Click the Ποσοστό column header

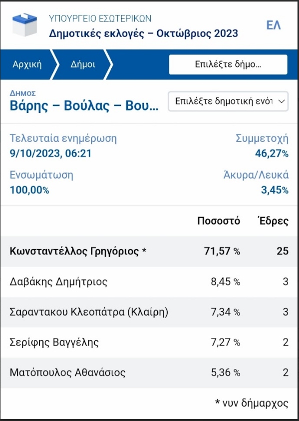[219, 221]
